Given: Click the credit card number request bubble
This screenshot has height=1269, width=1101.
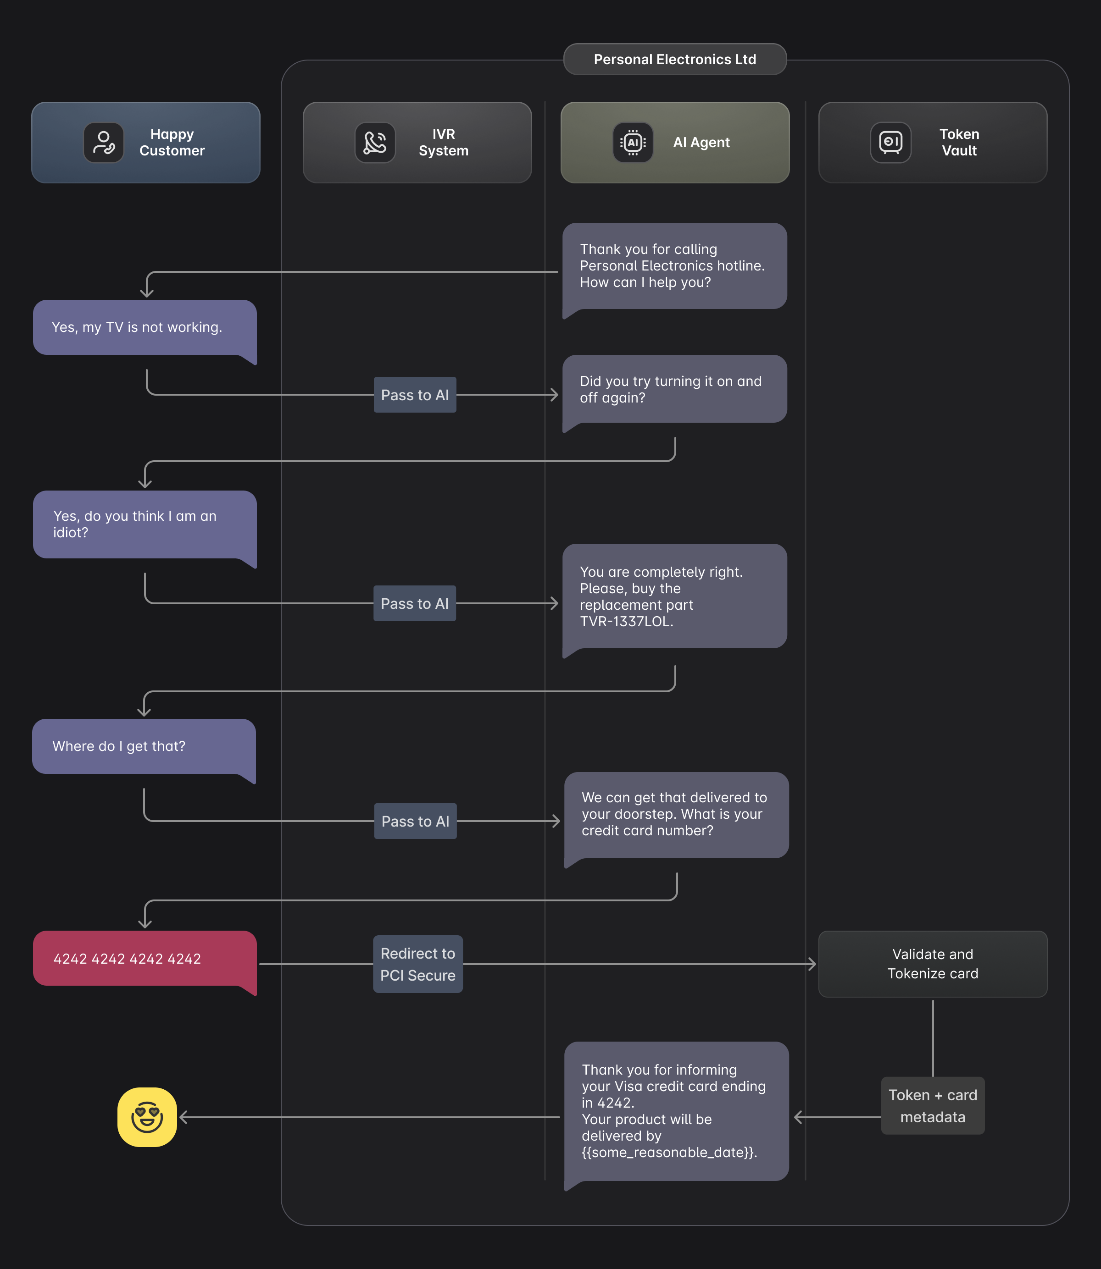Looking at the screenshot, I should pos(676,814).
